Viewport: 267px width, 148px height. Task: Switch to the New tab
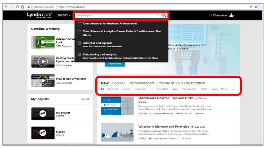(105, 83)
